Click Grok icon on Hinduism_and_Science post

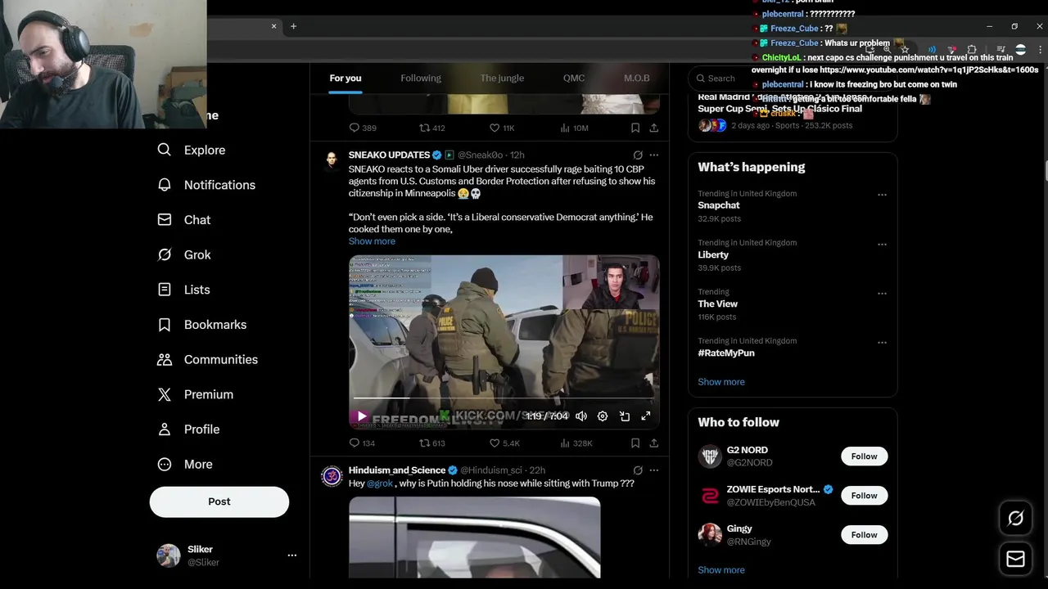click(x=638, y=470)
